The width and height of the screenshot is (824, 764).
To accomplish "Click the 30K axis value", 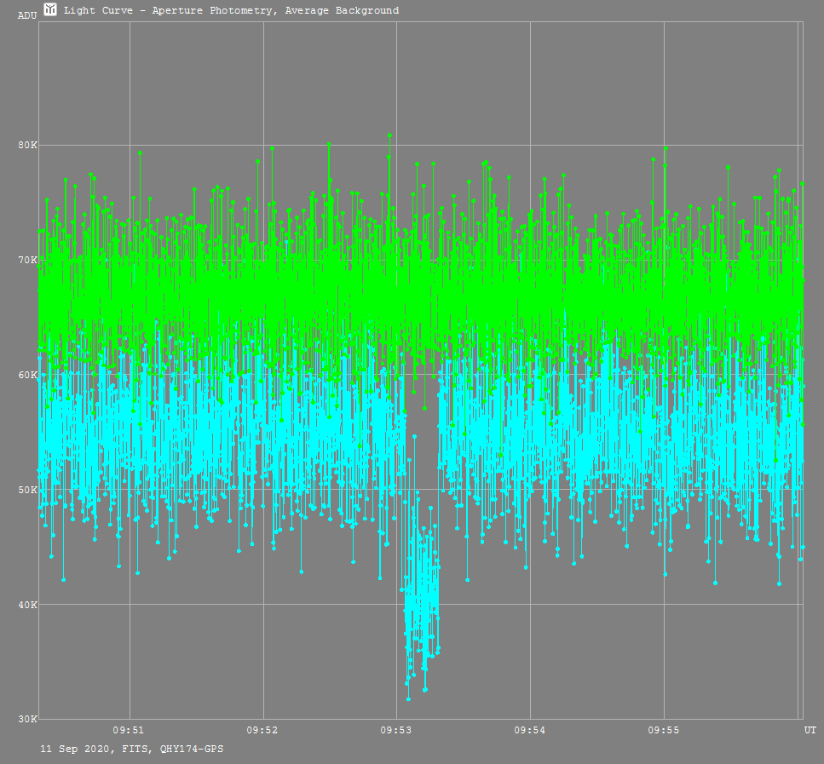I will tap(28, 719).
